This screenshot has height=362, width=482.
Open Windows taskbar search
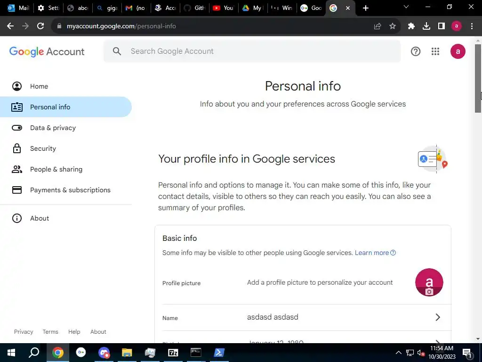[x=34, y=353]
